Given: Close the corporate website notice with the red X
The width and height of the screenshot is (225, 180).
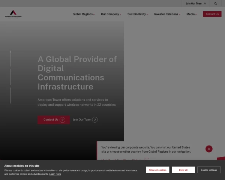Looking at the screenshot, I should (209, 149).
